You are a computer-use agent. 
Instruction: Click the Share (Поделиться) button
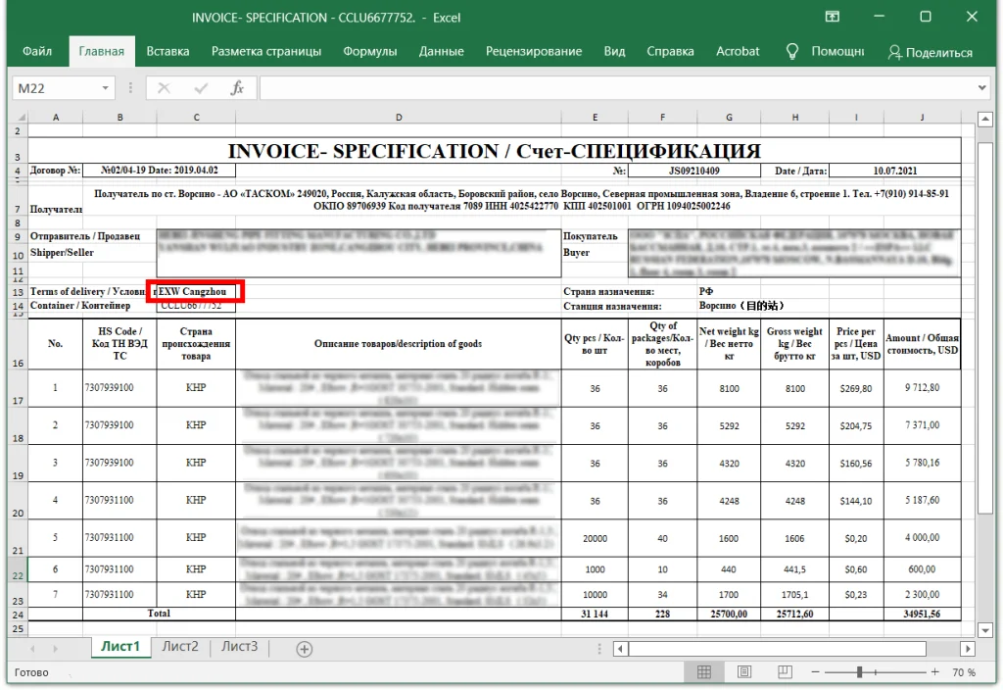click(930, 52)
